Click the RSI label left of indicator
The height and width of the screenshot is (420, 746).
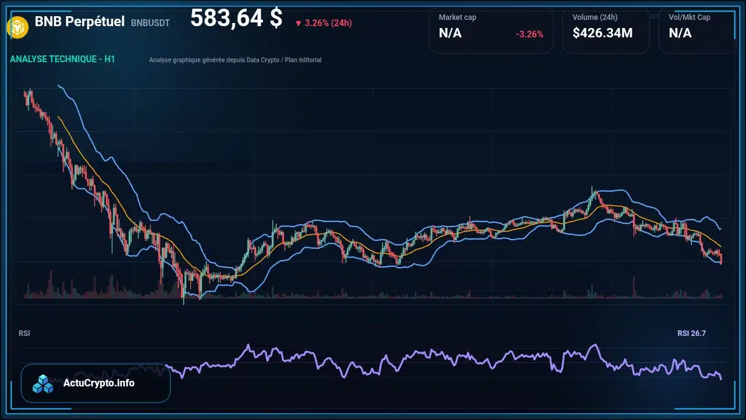click(24, 334)
